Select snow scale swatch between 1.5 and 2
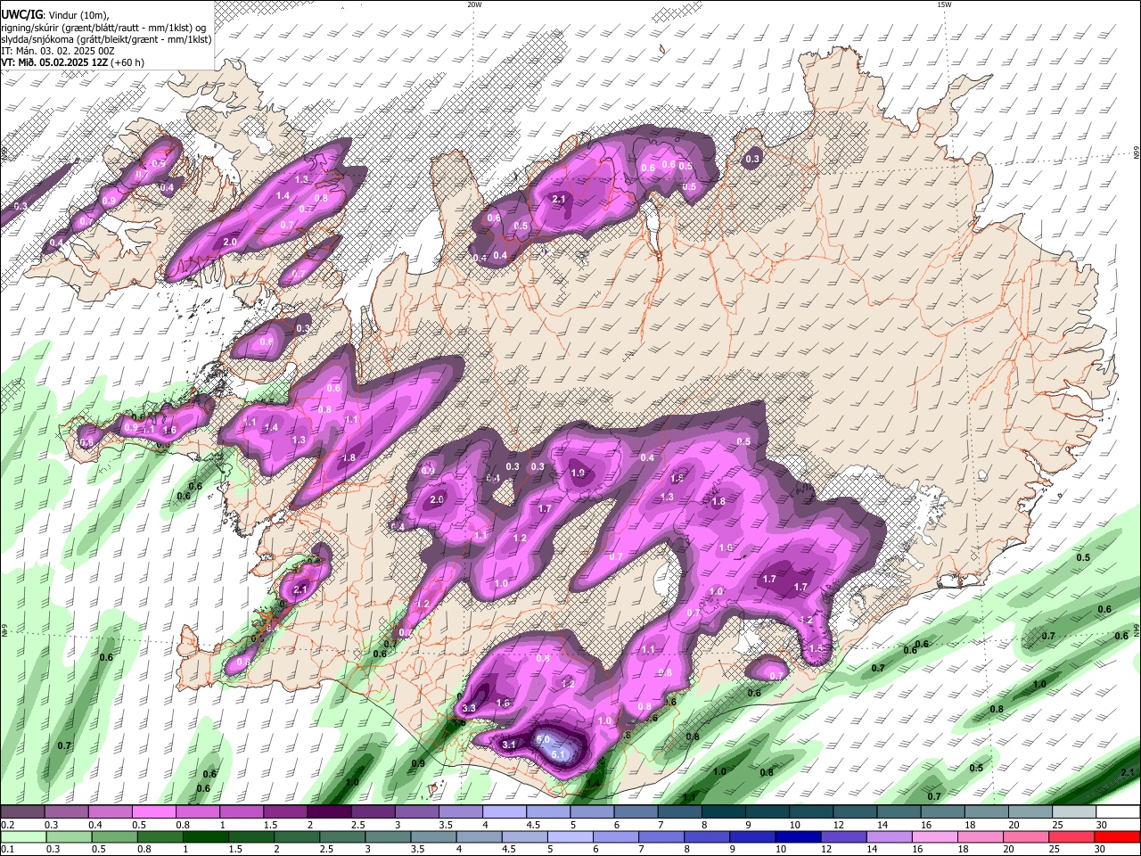Screen dimensions: 1141x856 coord(285,812)
